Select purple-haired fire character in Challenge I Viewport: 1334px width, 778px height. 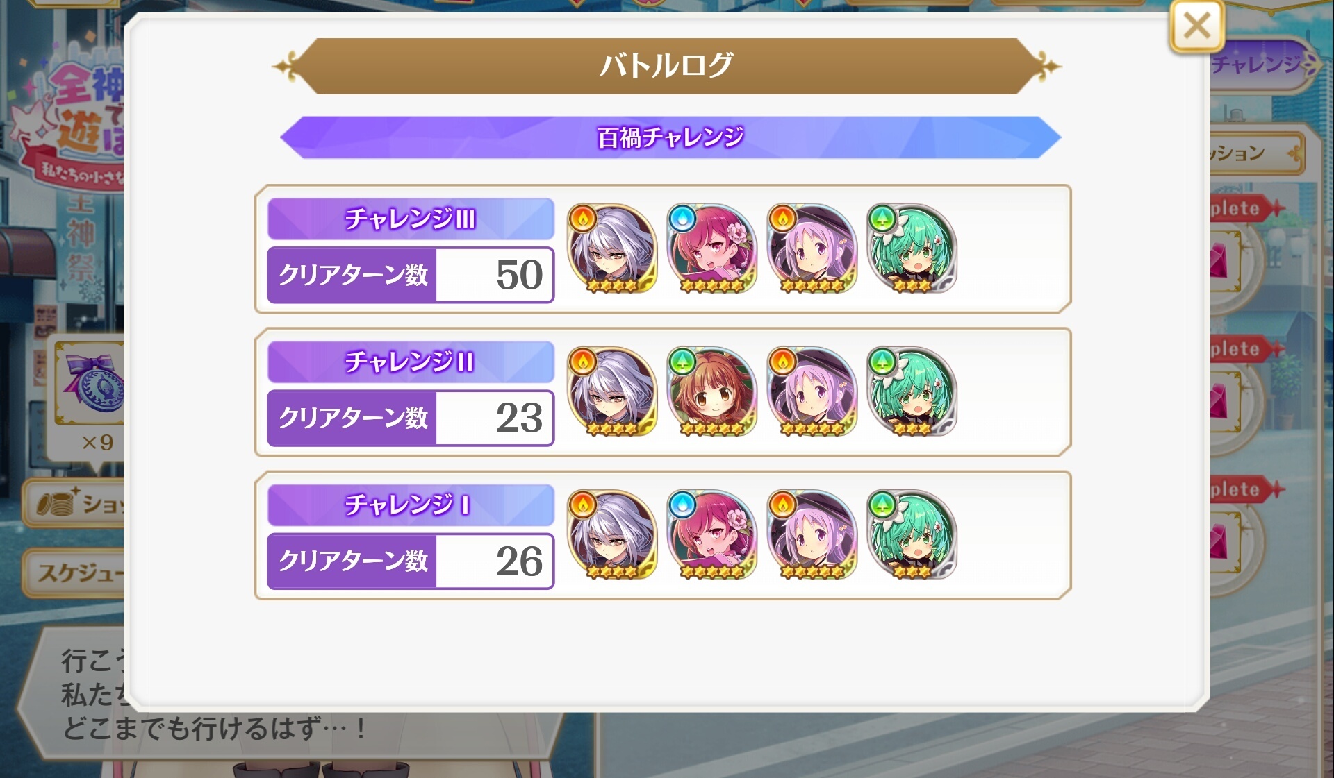(812, 534)
